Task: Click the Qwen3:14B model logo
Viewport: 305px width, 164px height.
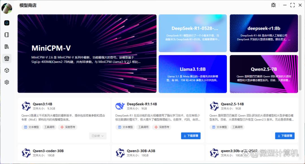Action: (x=26, y=106)
